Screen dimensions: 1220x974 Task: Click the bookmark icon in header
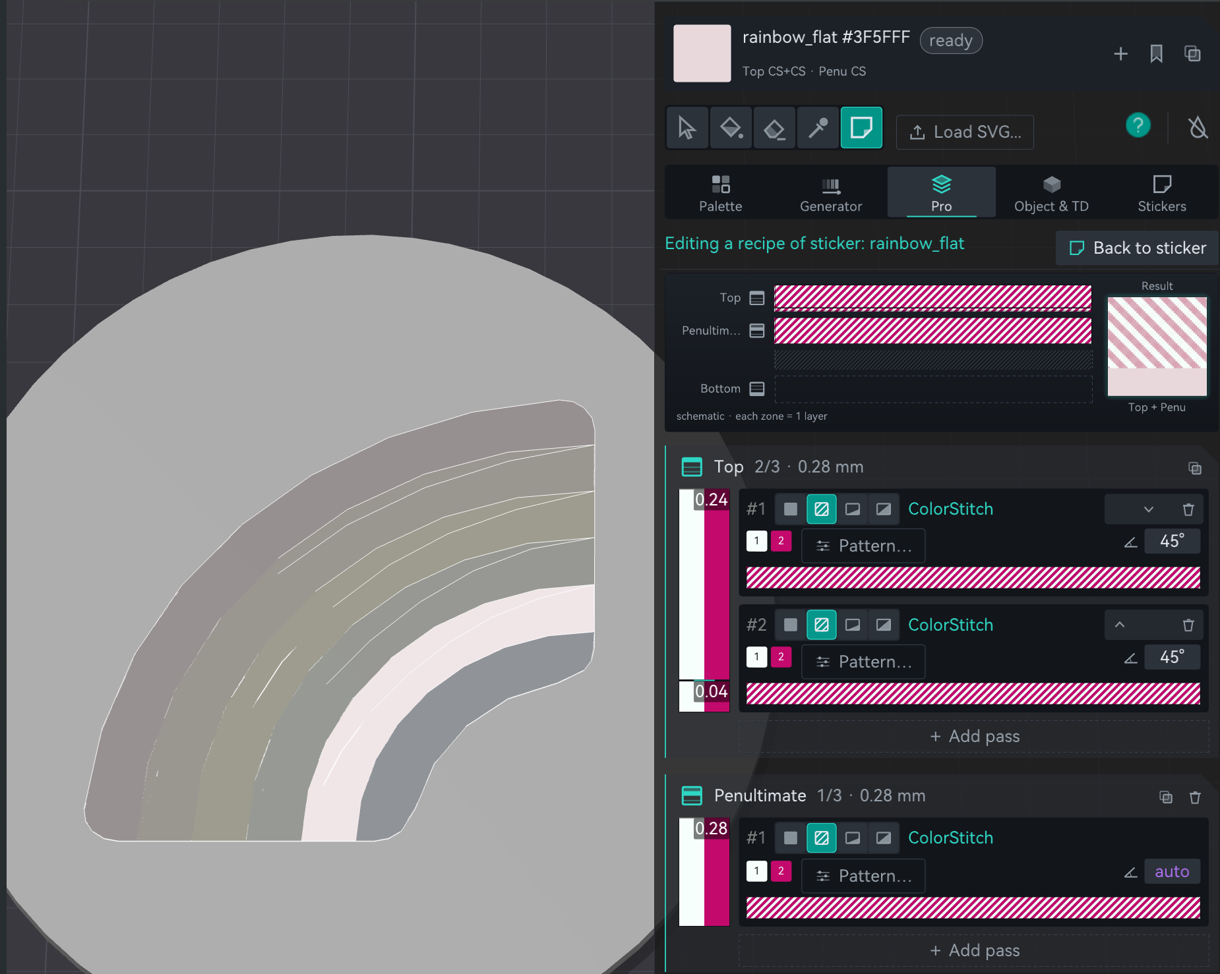click(1156, 53)
